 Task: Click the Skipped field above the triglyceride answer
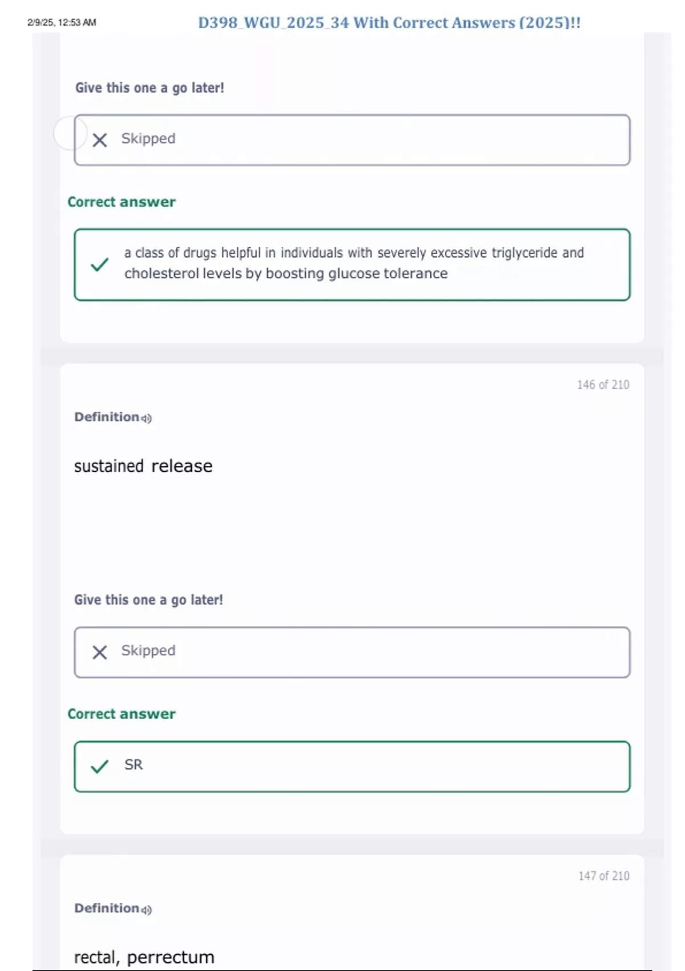tap(352, 140)
